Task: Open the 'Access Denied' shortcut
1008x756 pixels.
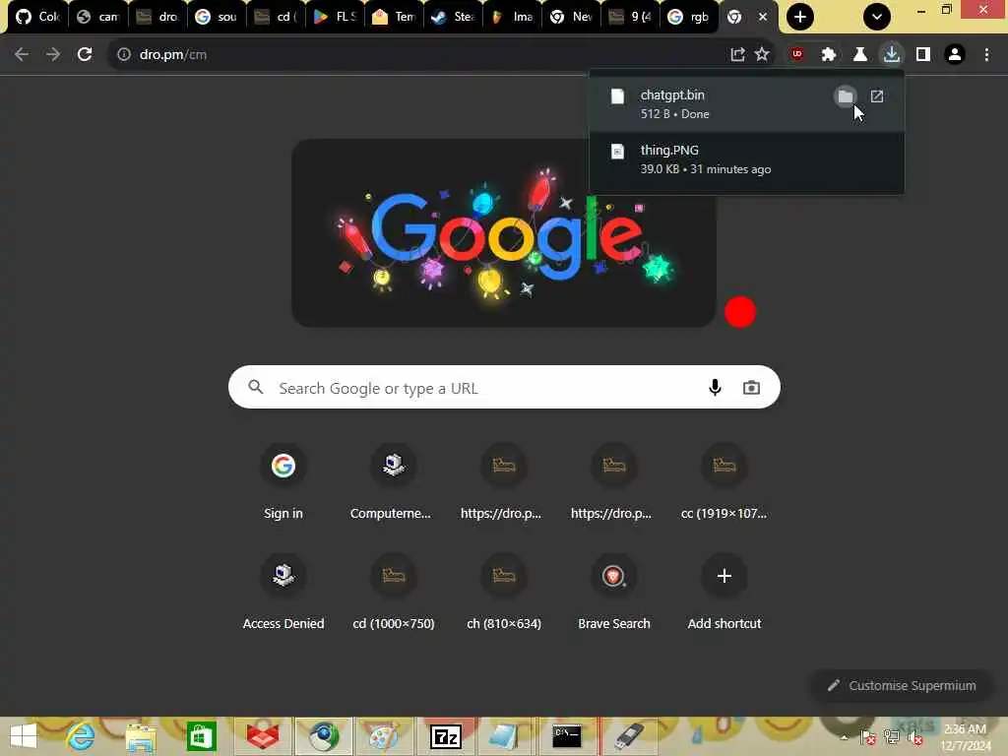Action: [283, 593]
